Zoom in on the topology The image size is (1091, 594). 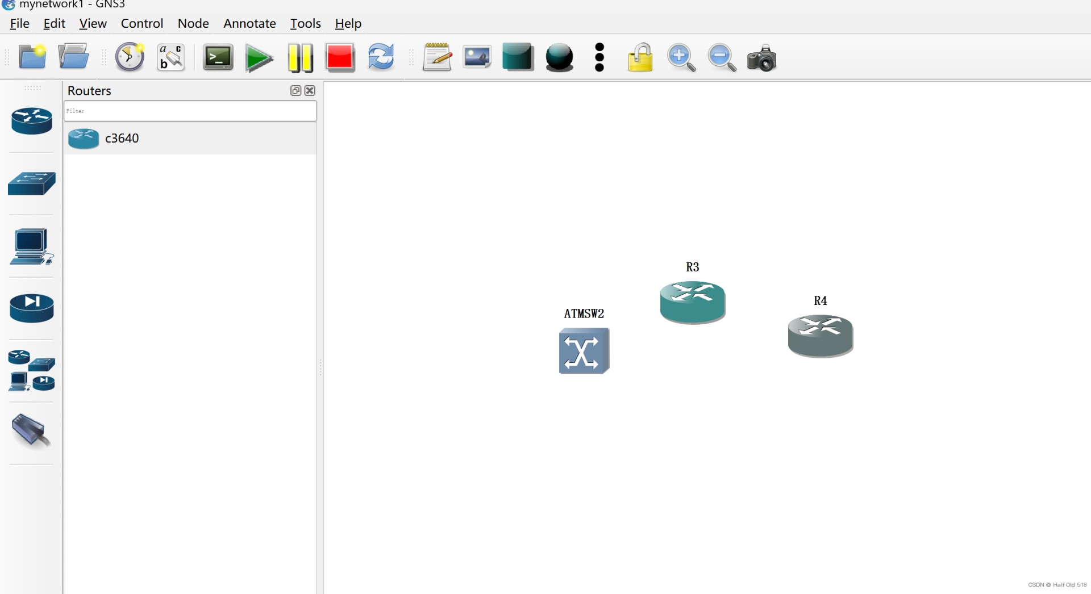[x=681, y=58]
